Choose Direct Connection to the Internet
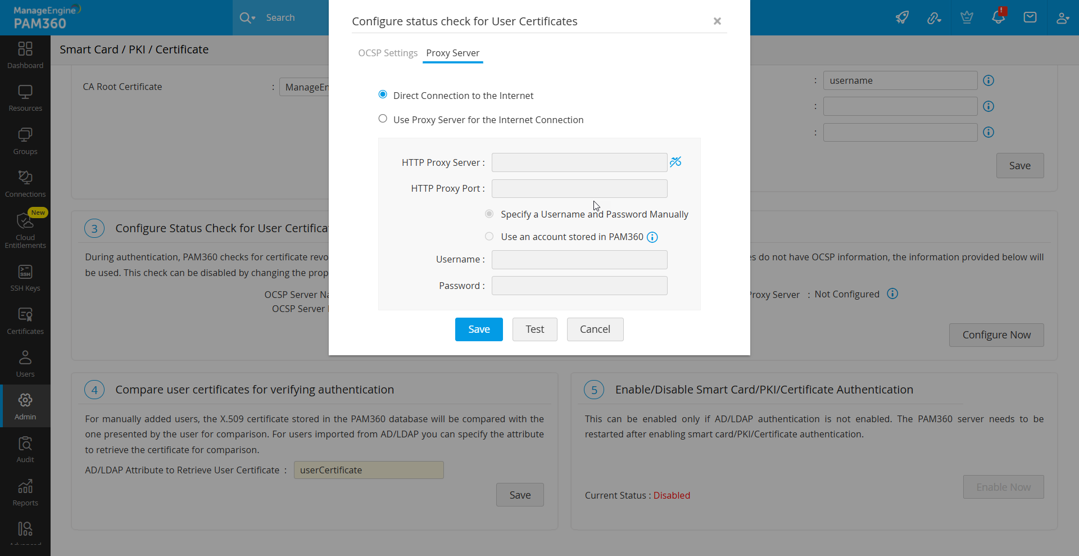Image resolution: width=1079 pixels, height=556 pixels. pyautogui.click(x=383, y=94)
